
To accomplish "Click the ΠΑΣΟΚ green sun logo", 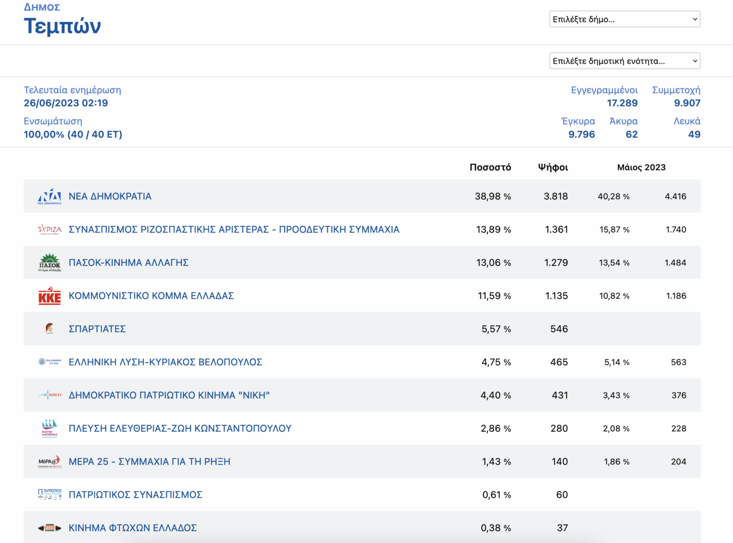I will click(49, 263).
